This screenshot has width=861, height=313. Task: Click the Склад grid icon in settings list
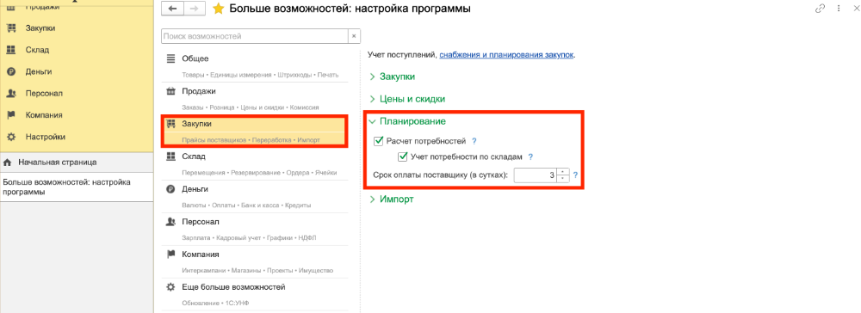coord(170,156)
